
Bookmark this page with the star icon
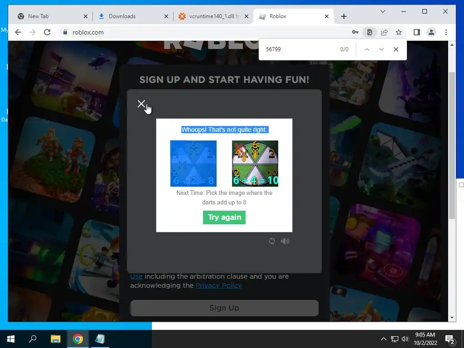pos(399,32)
